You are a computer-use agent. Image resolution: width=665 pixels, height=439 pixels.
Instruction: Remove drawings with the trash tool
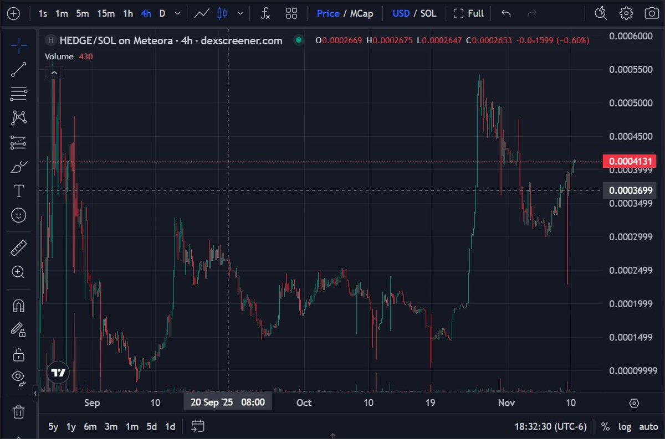point(18,412)
